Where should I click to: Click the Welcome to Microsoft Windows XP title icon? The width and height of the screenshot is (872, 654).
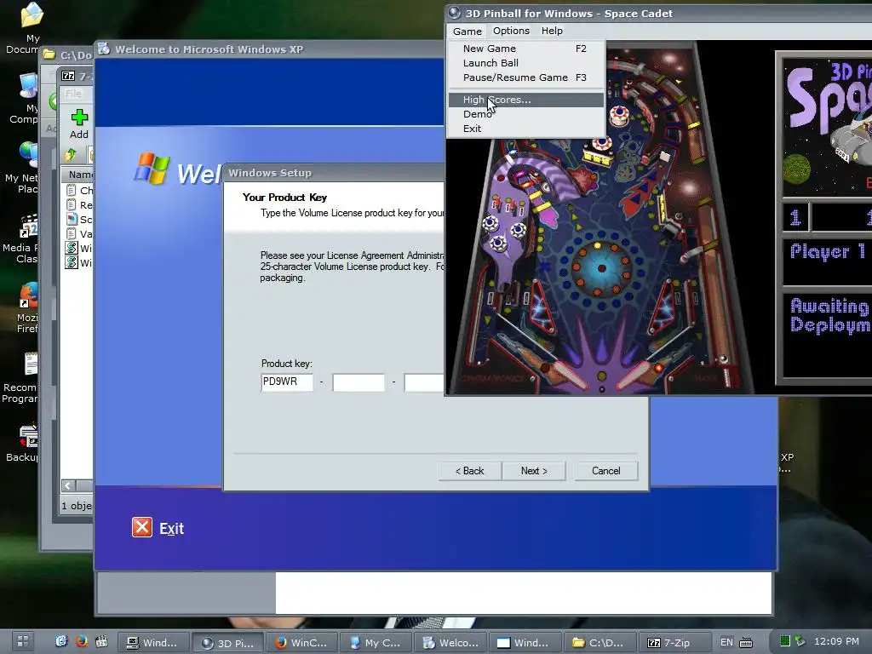click(x=103, y=49)
